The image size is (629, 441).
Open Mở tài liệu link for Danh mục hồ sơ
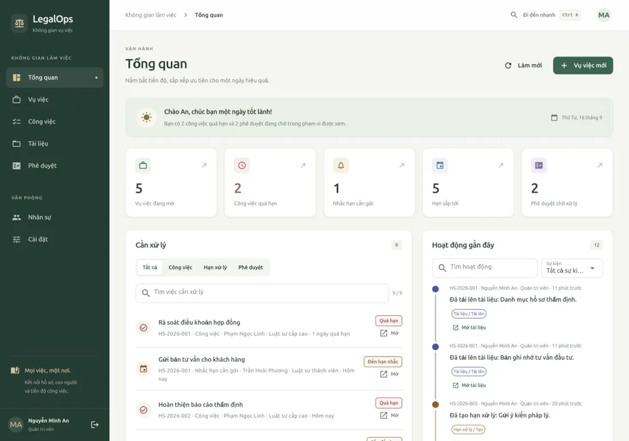pyautogui.click(x=469, y=327)
